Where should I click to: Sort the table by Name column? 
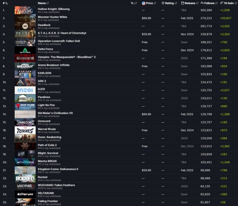[43, 3]
